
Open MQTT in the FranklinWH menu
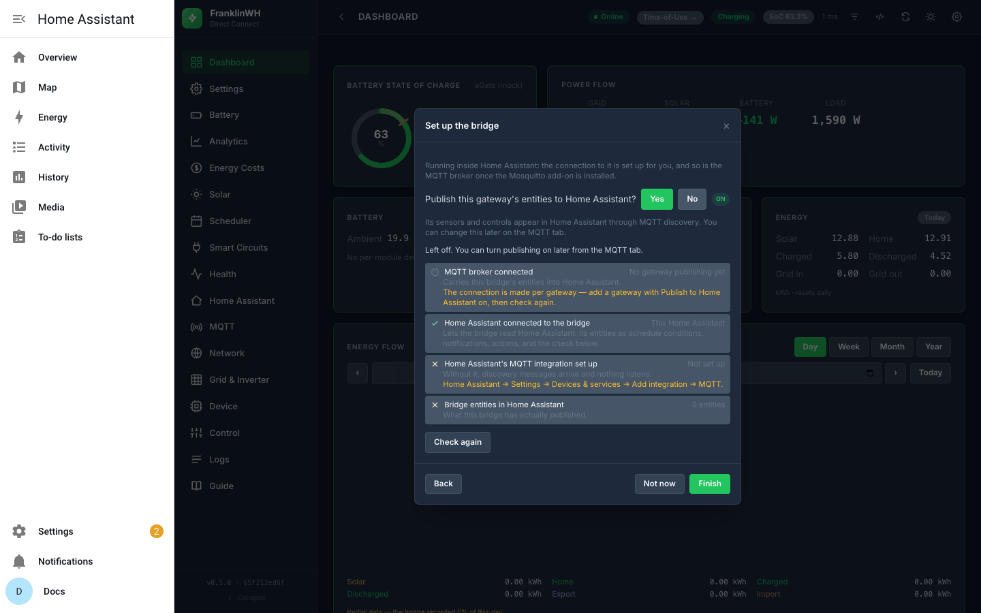(246, 327)
